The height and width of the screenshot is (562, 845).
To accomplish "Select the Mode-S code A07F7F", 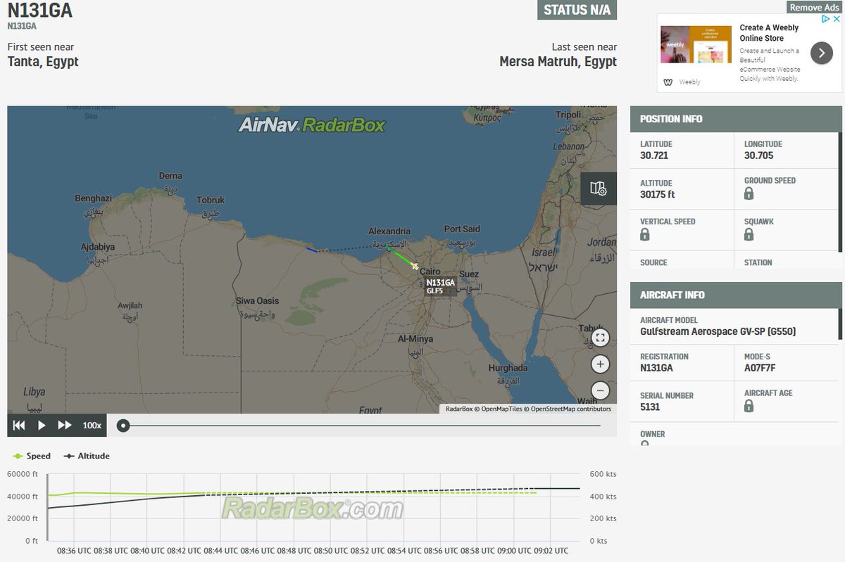I will click(760, 368).
